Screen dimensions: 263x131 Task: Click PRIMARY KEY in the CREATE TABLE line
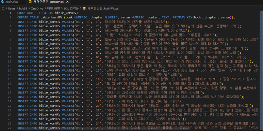coord(182,17)
